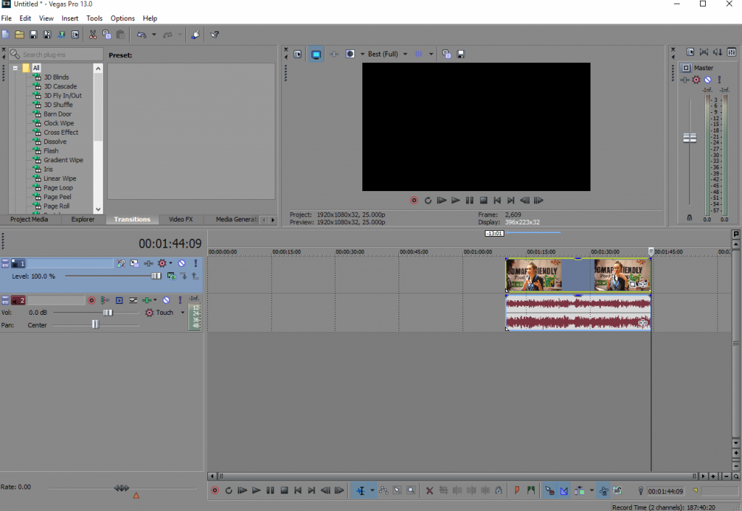Click audio waveform event on track 2
Image resolution: width=742 pixels, height=511 pixels.
(x=578, y=313)
